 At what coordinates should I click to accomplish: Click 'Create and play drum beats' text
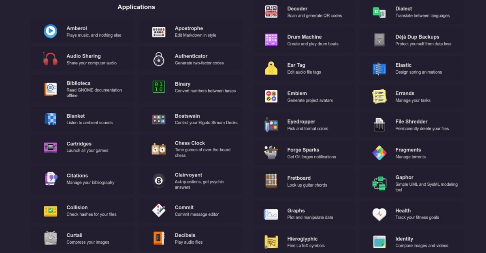tap(313, 44)
